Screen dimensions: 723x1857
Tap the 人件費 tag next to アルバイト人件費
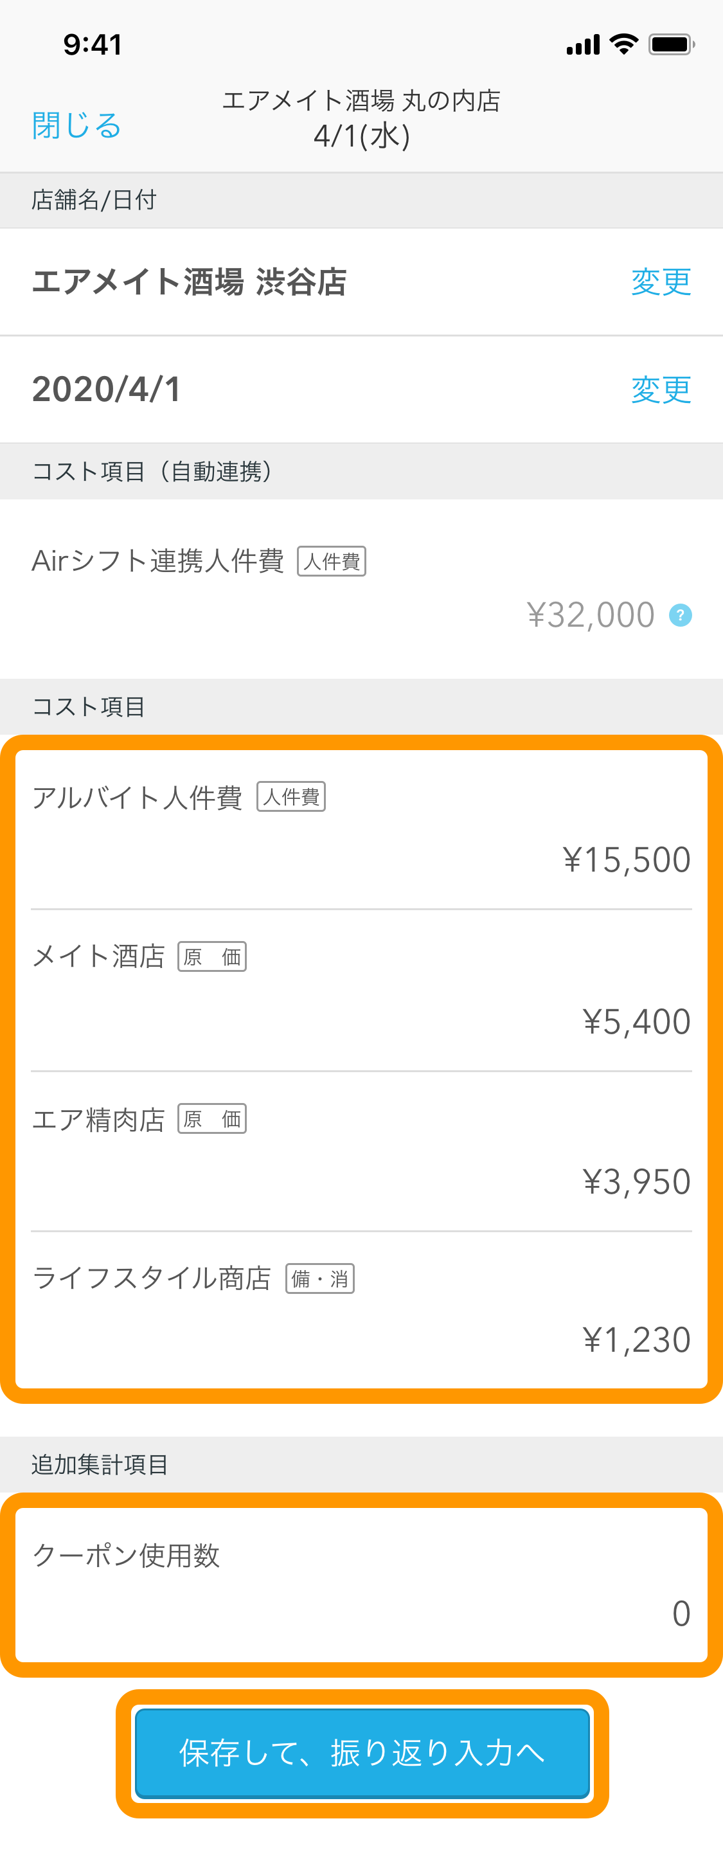pyautogui.click(x=291, y=796)
